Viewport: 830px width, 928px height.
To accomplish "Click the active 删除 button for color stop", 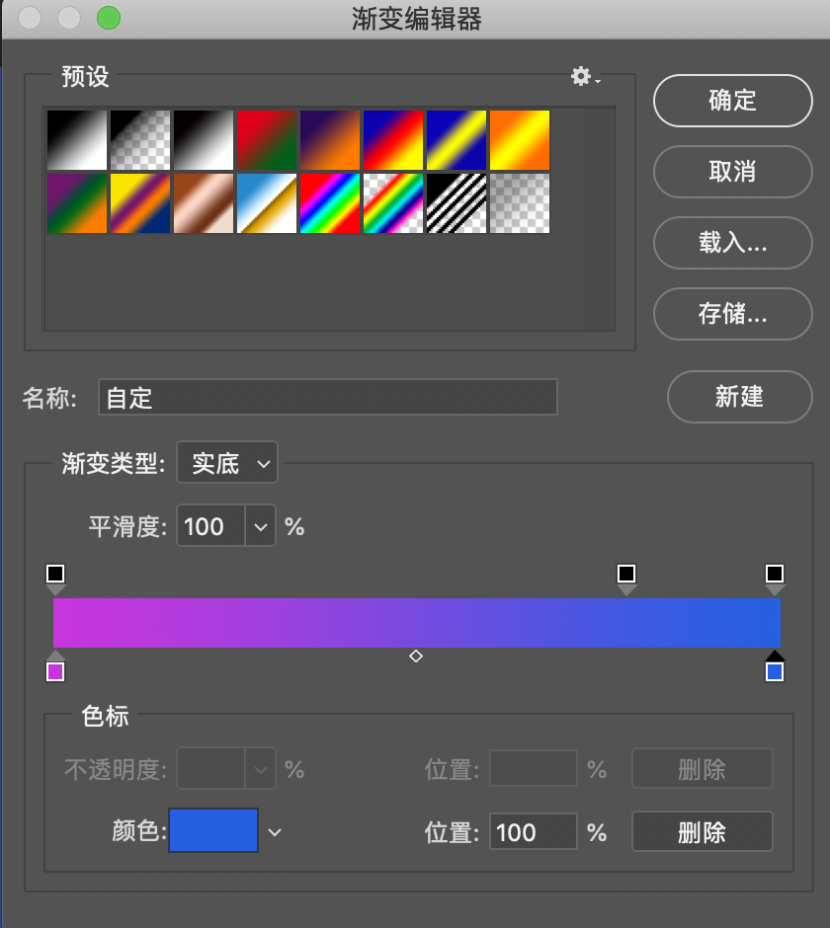I will point(702,831).
